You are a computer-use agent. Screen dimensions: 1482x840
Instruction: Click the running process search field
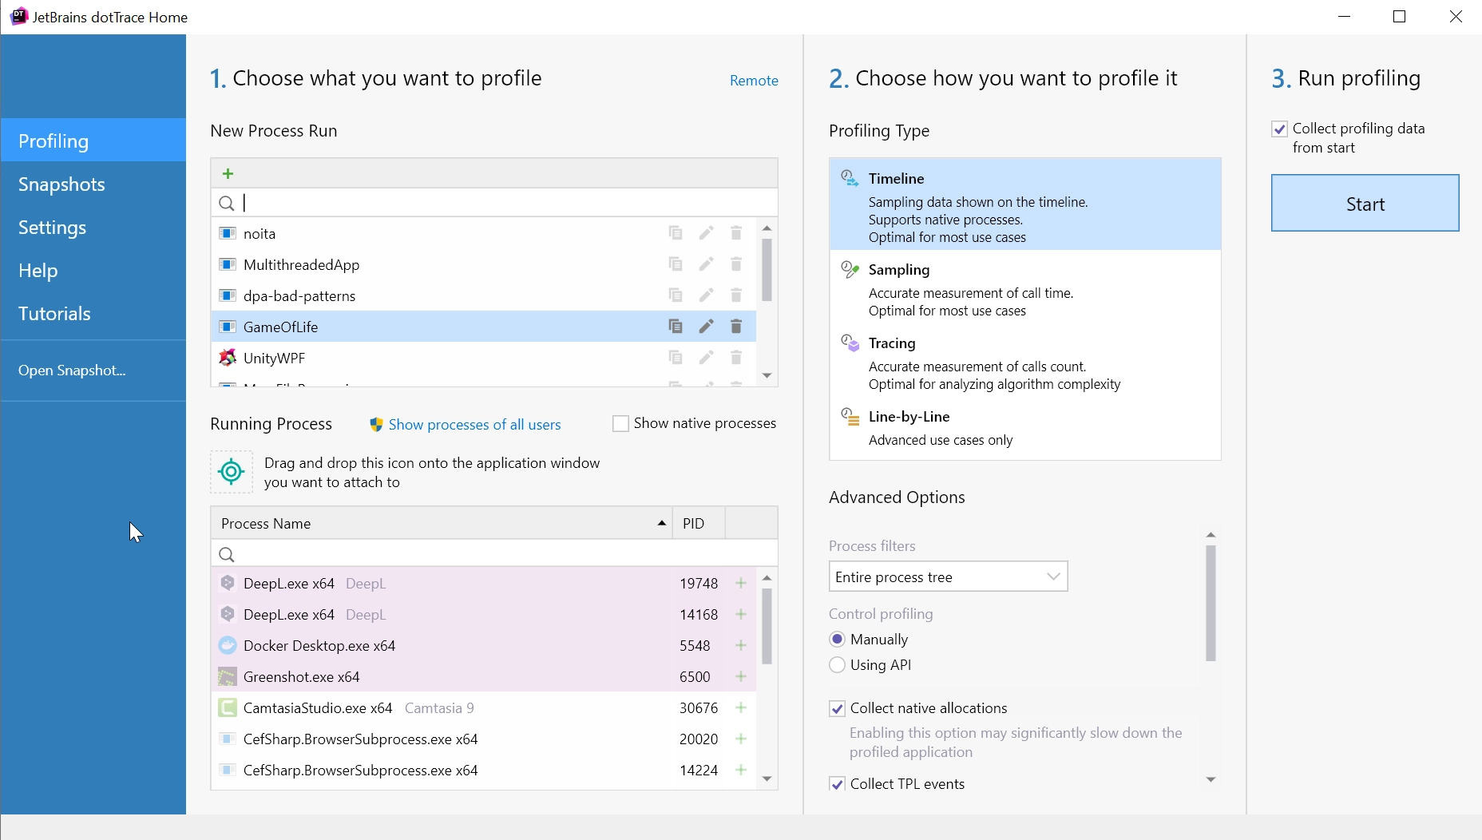click(494, 553)
